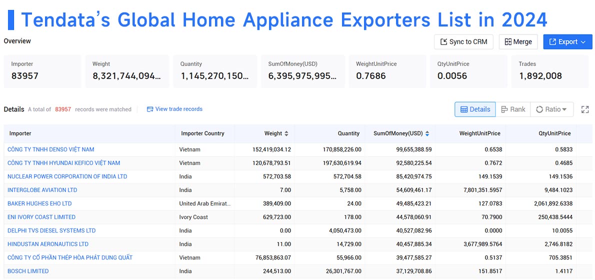Open ENI Ivory Coast Limited importer
This screenshot has height=280, width=595.
coord(41,217)
